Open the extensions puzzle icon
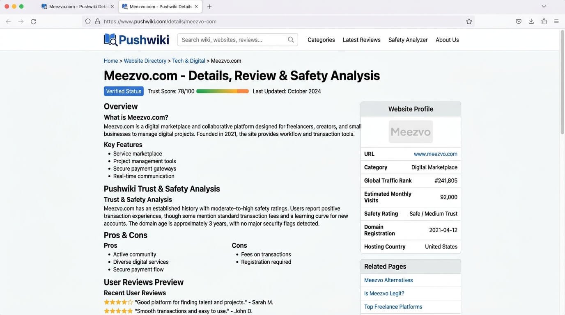 pyautogui.click(x=544, y=21)
